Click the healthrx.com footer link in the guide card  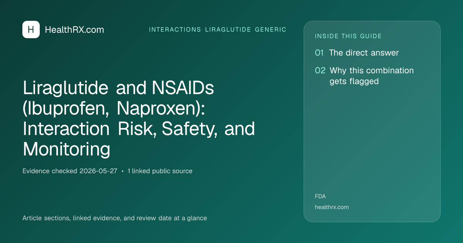coord(332,207)
